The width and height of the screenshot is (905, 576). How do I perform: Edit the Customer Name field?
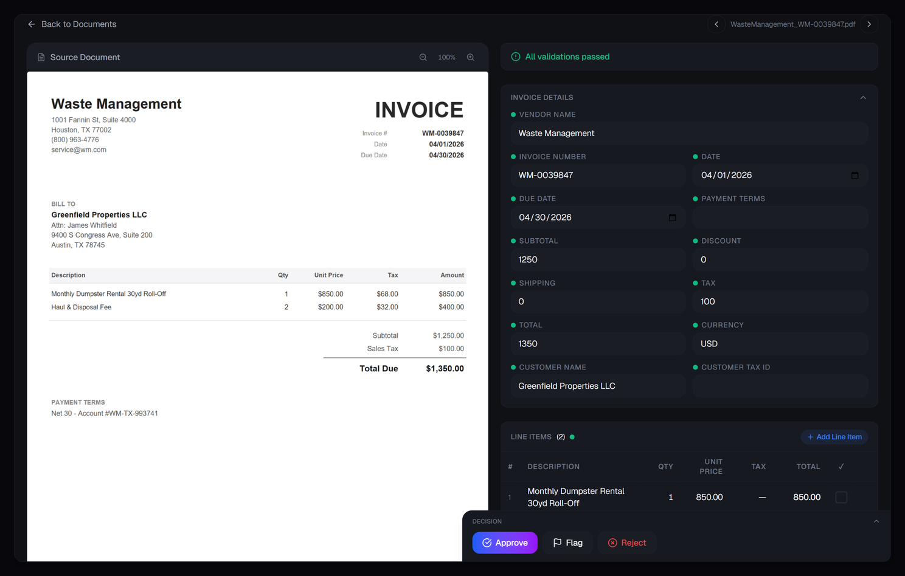click(x=598, y=386)
